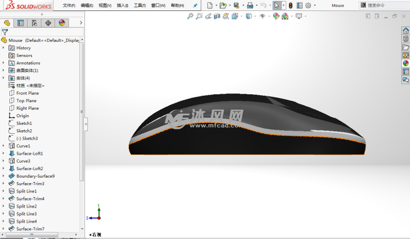
Task: Switch to DisplayManager color wheel tab
Action: pyautogui.click(x=62, y=23)
